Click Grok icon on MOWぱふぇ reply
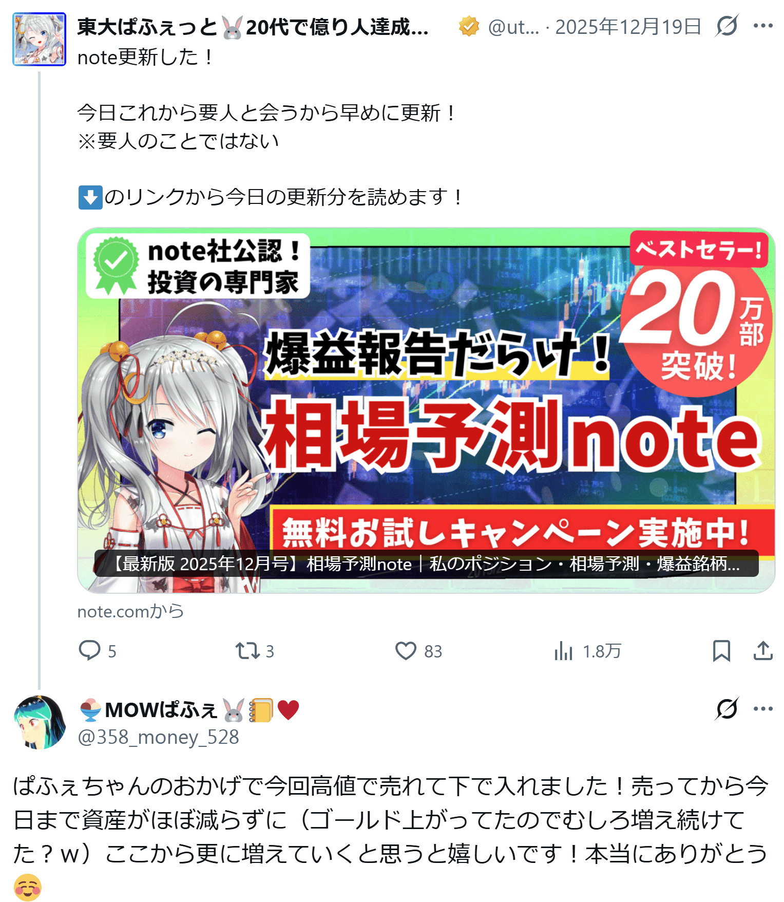 (726, 709)
